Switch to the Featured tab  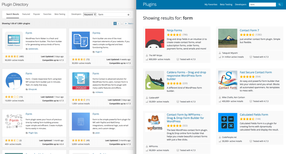pos(26,14)
